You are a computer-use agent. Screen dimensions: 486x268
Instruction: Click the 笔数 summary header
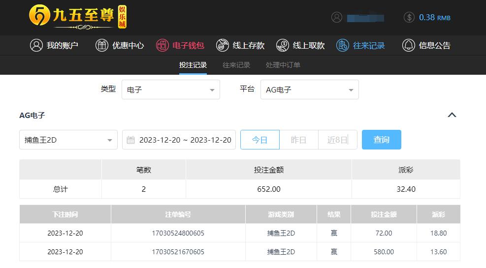[x=143, y=170]
